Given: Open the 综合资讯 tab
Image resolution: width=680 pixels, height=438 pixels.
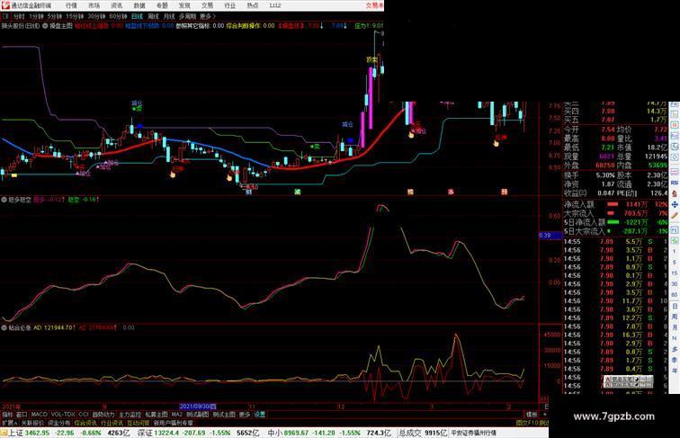Looking at the screenshot, I should point(85,423).
